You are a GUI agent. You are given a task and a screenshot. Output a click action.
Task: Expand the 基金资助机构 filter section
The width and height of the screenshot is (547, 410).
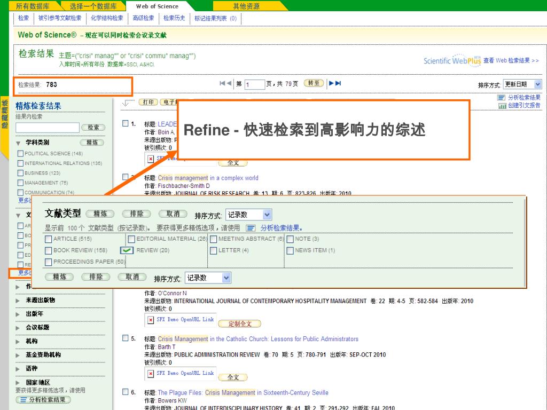coord(18,355)
